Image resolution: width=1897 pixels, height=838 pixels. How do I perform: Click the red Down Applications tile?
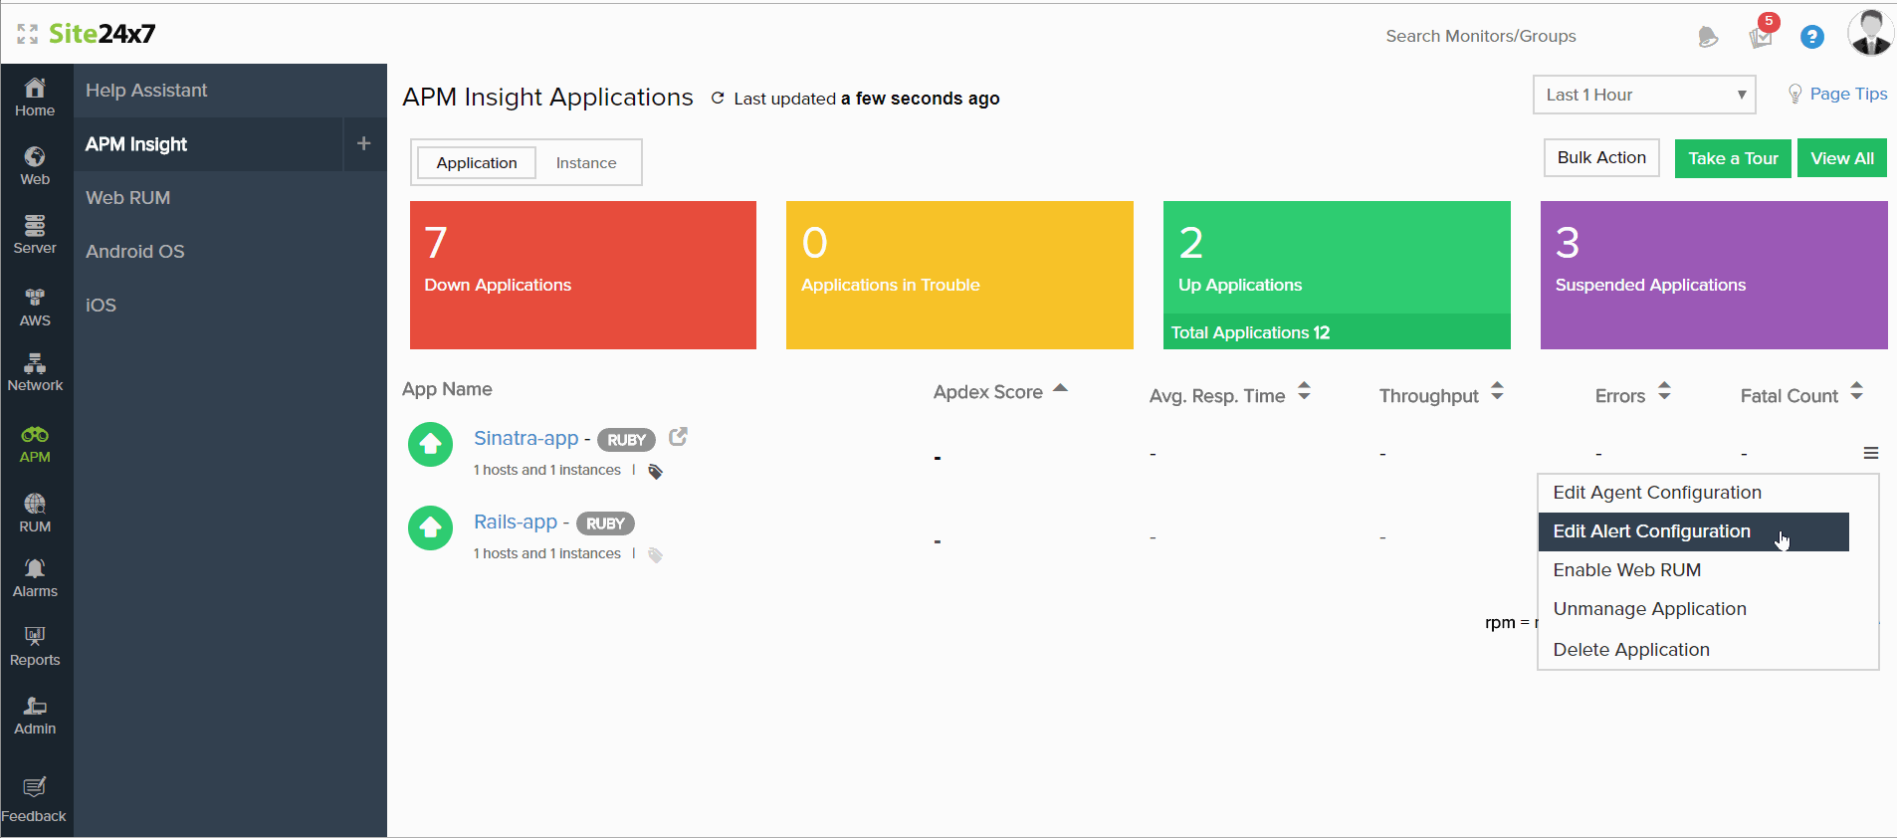583,276
